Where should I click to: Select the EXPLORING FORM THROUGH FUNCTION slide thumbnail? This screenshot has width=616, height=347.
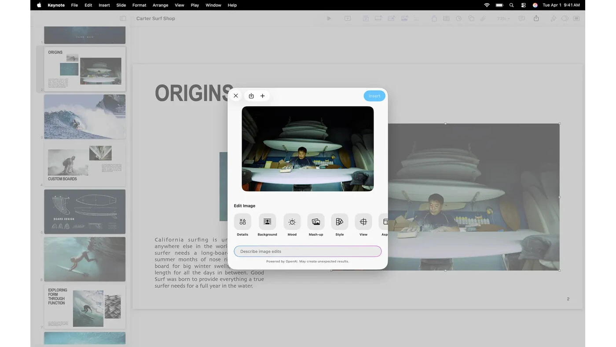coord(84,306)
